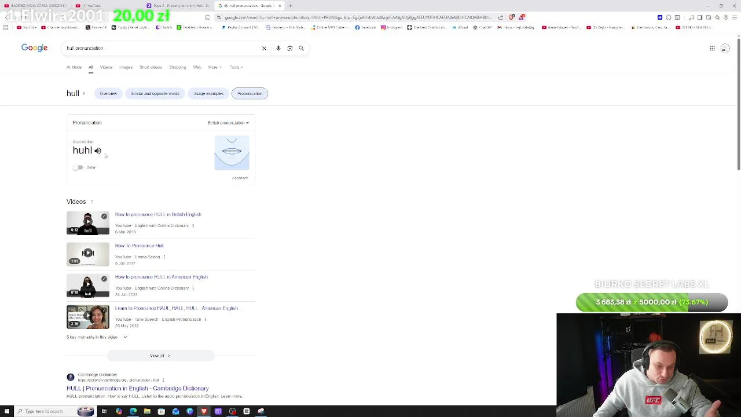Viewport: 741px width, 417px height.
Task: Select the Pronunciation chip
Action: 250,93
